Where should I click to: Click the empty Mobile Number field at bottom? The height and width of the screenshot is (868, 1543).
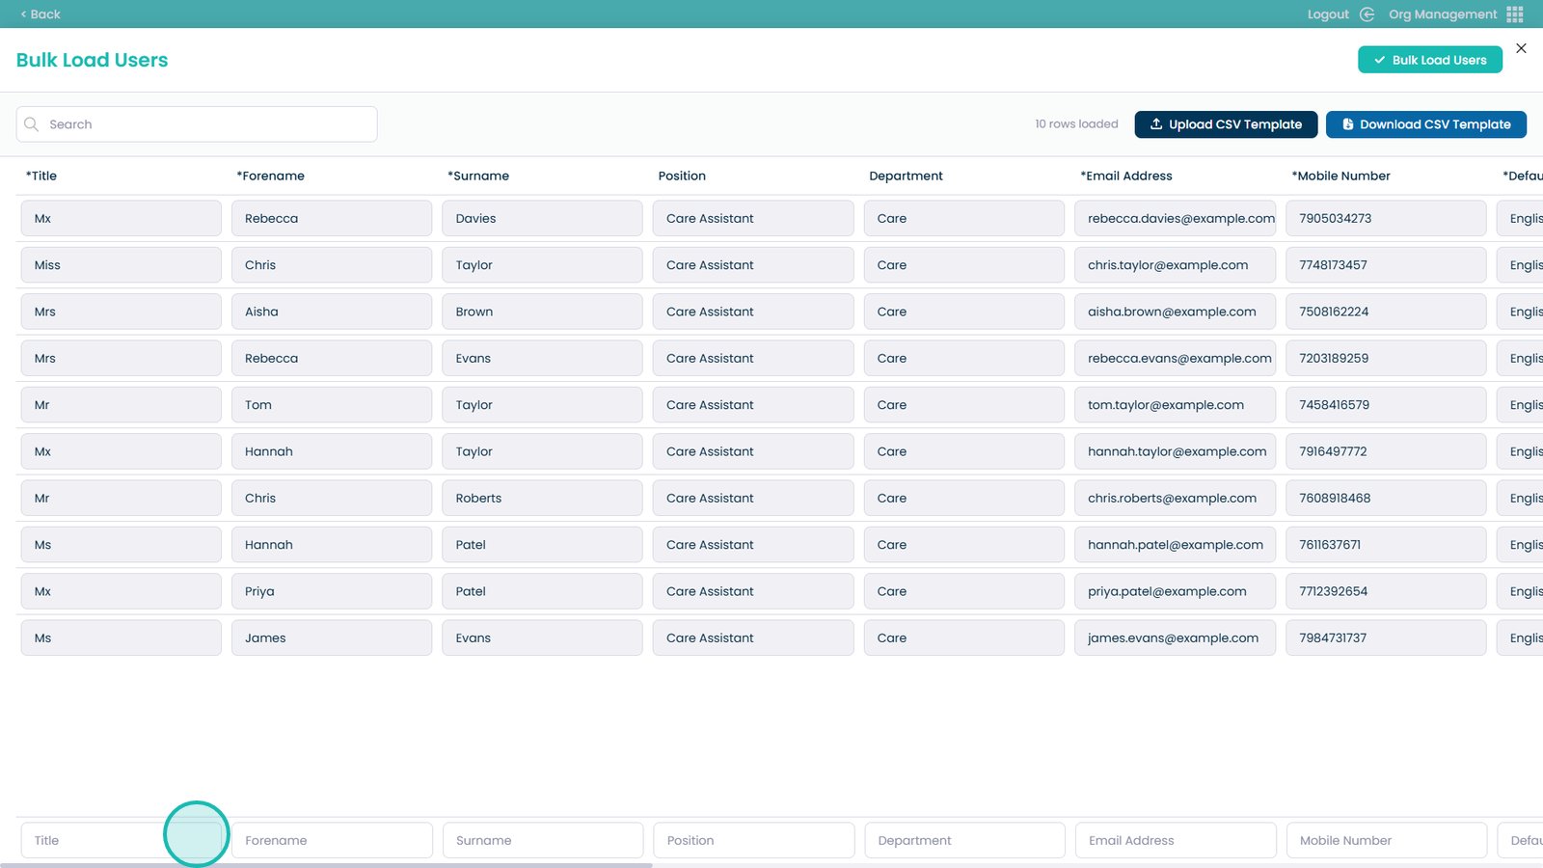tap(1386, 840)
